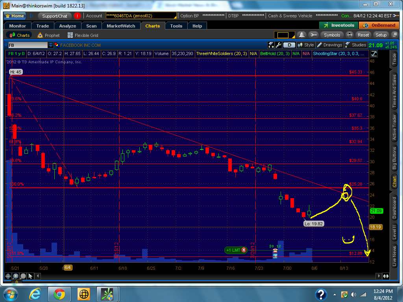Click the FB symbol color-link icon
403x302 pixels.
(x=57, y=45)
